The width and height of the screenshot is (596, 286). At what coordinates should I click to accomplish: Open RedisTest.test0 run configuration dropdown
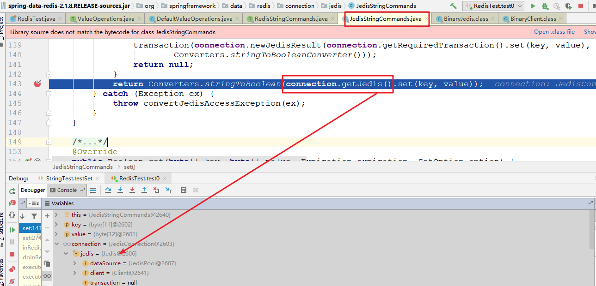pos(493,6)
